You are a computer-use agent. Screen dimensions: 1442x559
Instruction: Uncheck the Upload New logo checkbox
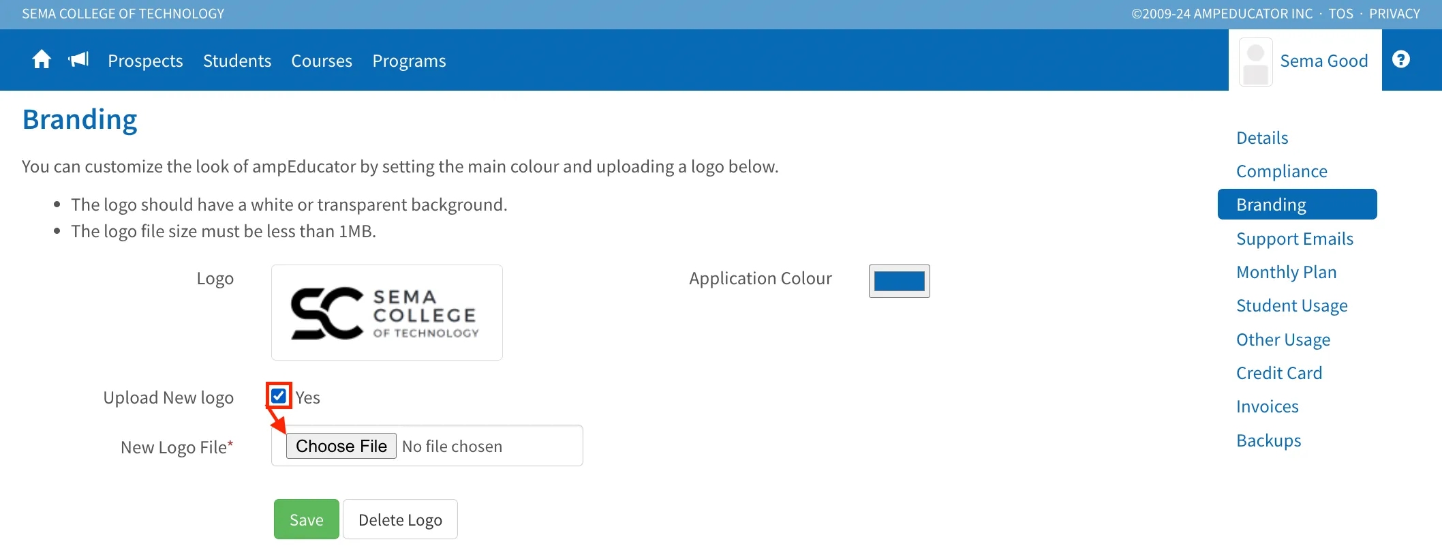tap(279, 396)
